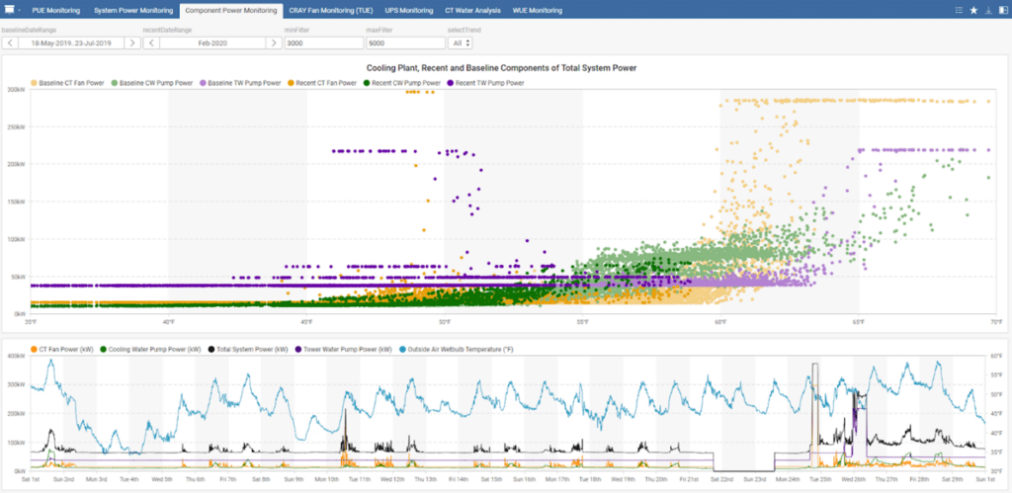Go to previous baseline date range
Image resolution: width=1012 pixels, height=493 pixels.
(x=10, y=42)
